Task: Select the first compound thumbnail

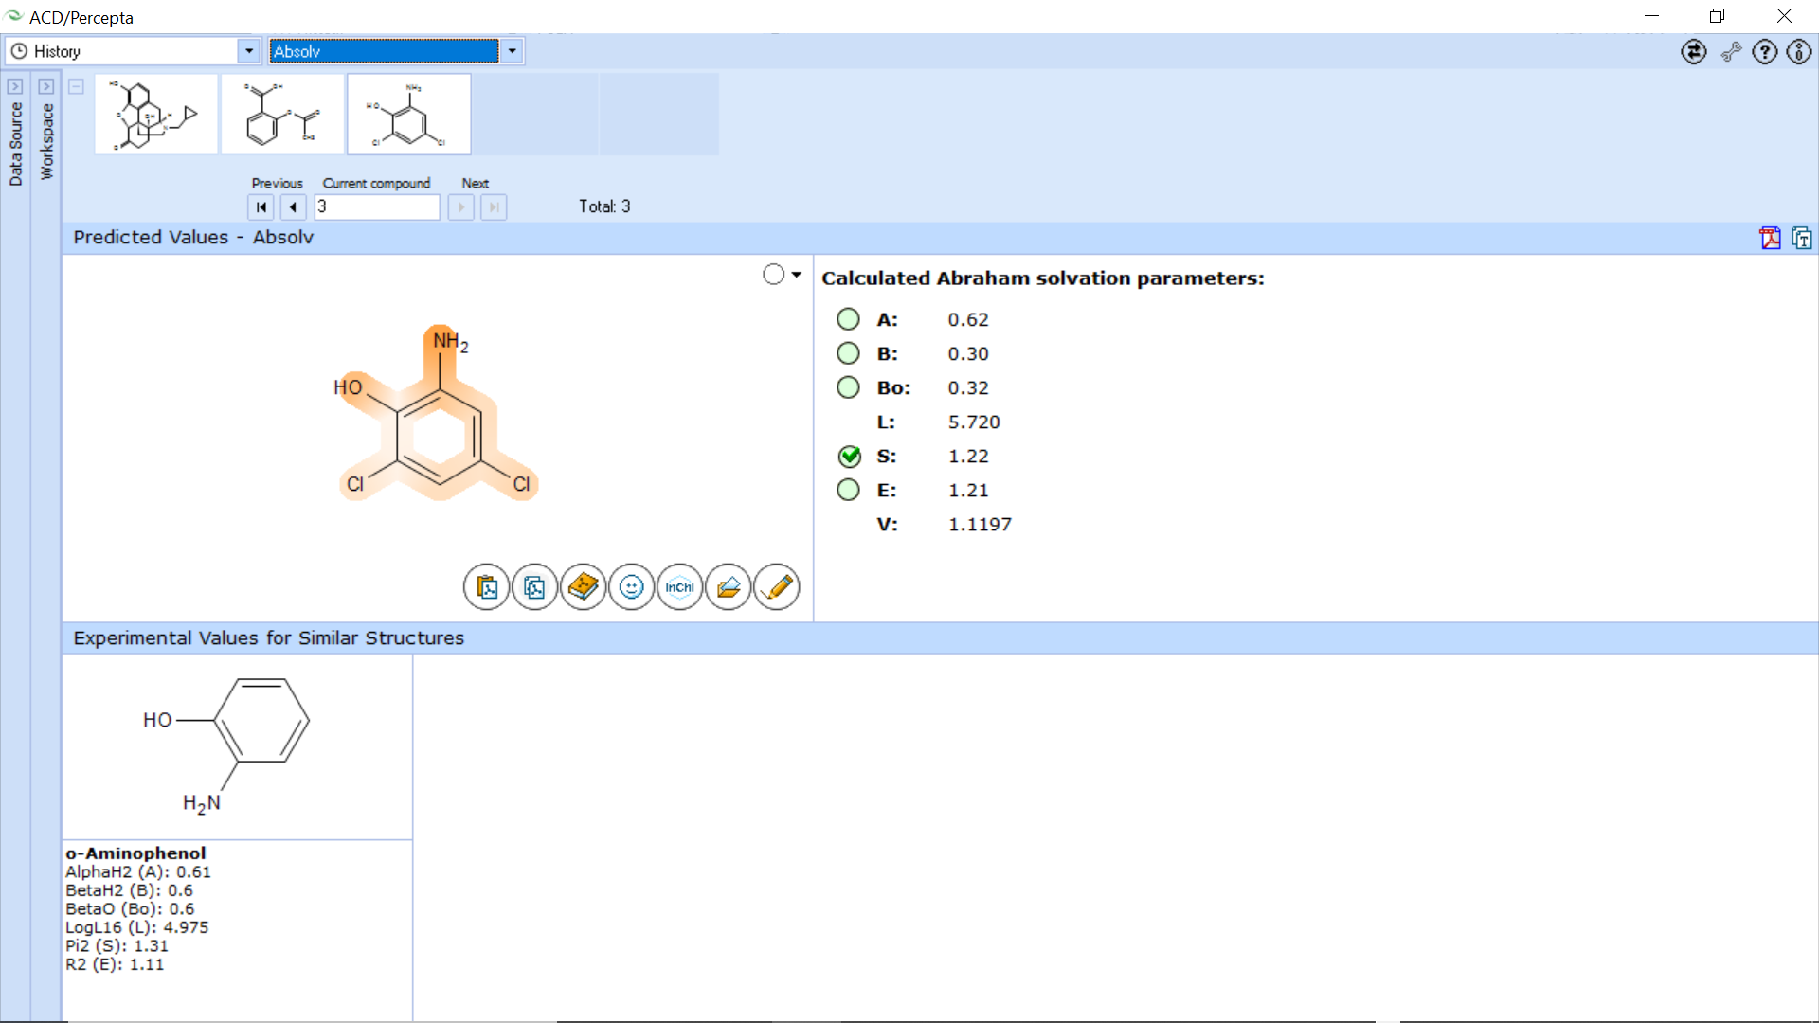Action: 156,115
